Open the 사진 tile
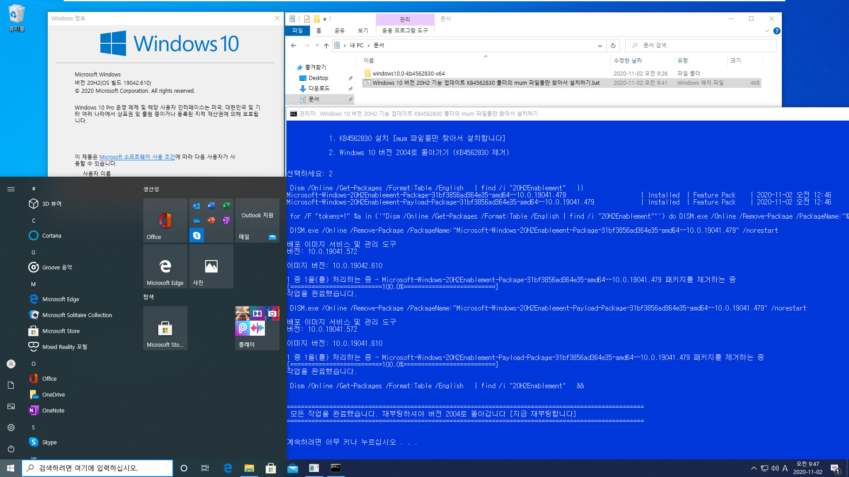The width and height of the screenshot is (849, 477). (211, 266)
